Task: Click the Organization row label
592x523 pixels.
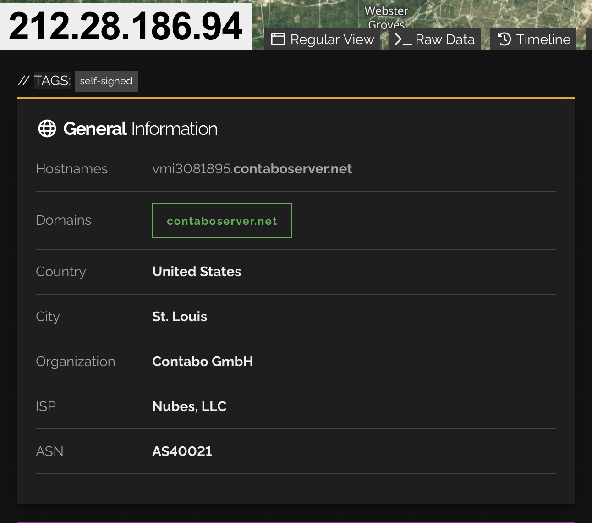Action: [76, 362]
